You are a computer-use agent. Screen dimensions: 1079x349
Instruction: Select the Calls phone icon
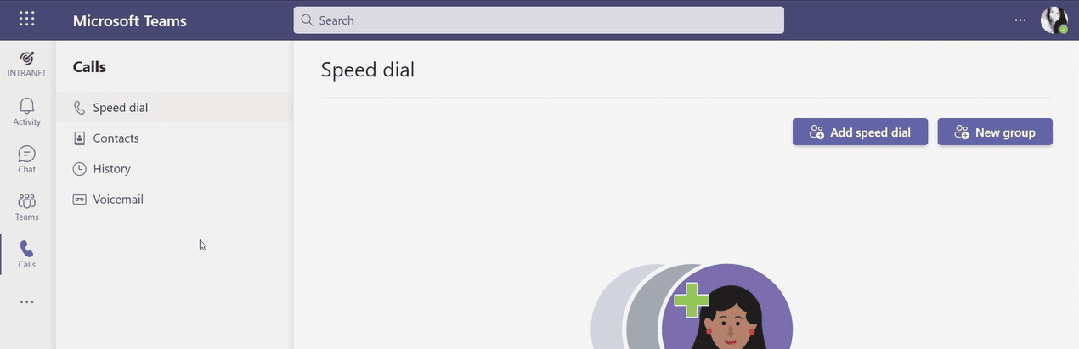[x=27, y=254]
